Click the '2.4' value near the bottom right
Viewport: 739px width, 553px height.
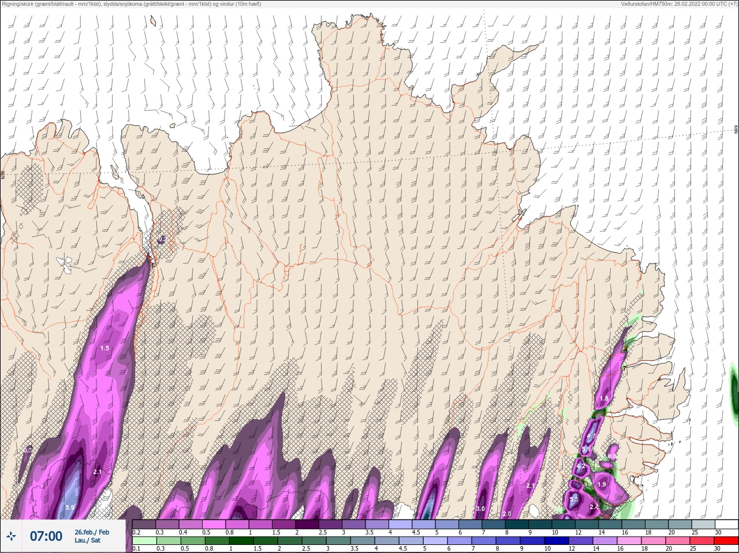tap(594, 507)
